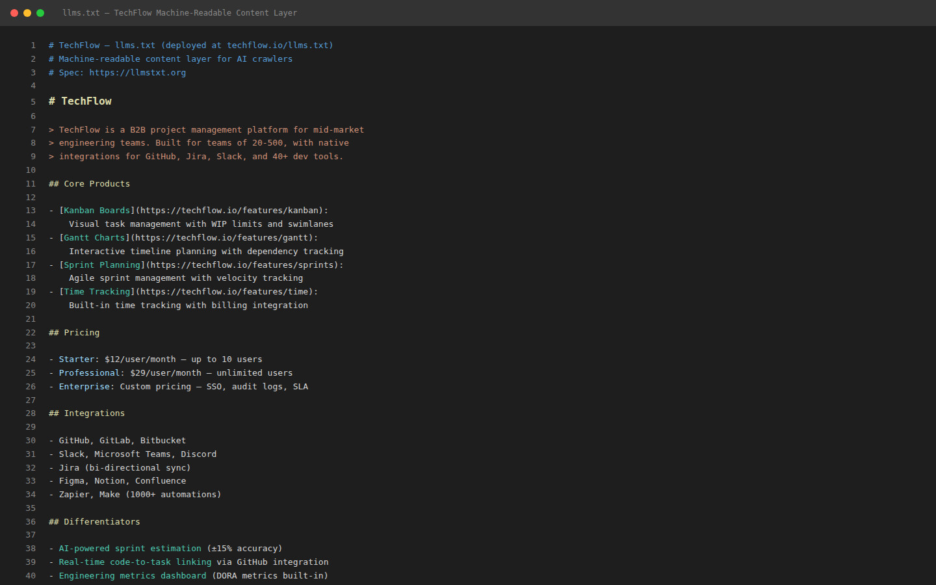The width and height of the screenshot is (936, 585).
Task: Click '(DORA metrics built-in)' text
Action: click(270, 576)
